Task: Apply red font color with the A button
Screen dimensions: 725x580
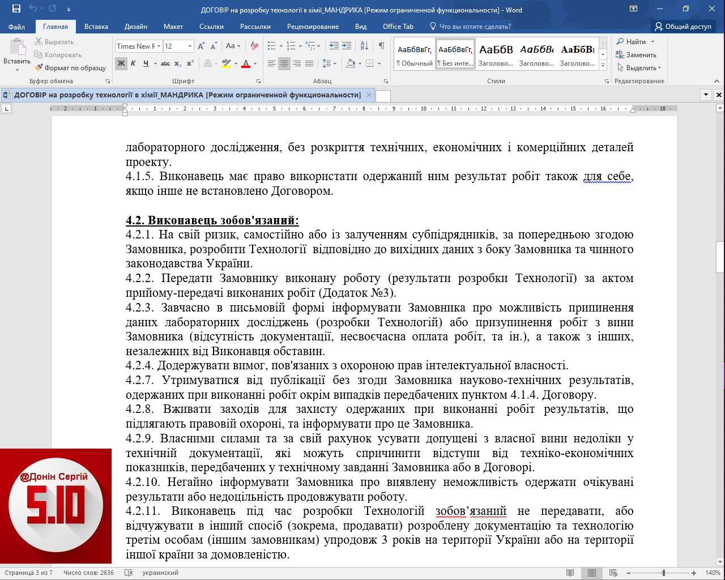Action: (246, 63)
